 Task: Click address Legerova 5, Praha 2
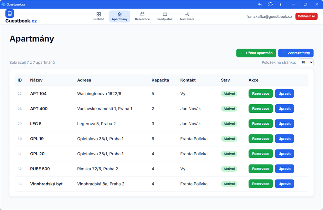(x=96, y=123)
